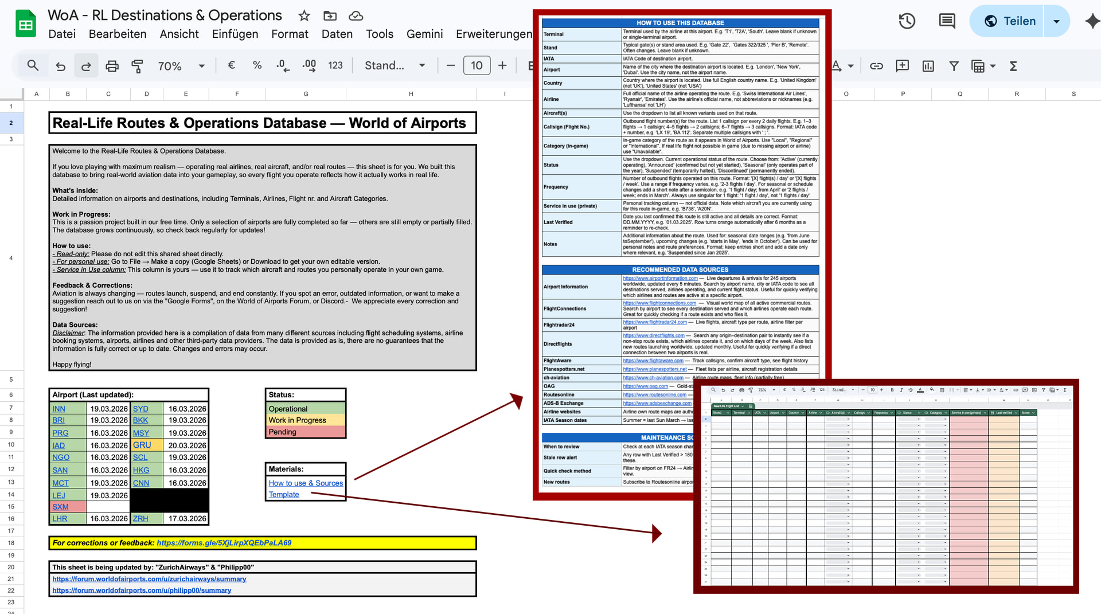Insert a chart using chart icon
The width and height of the screenshot is (1101, 614).
[x=928, y=66]
